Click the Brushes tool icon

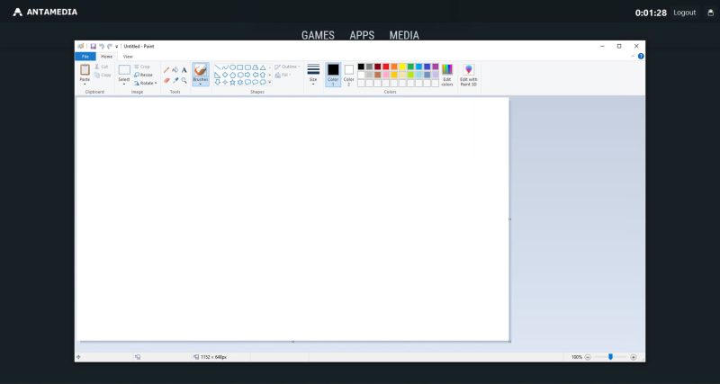click(200, 70)
